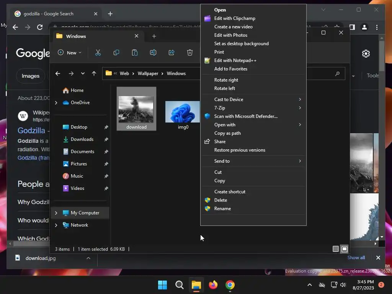392x294 pixels.
Task: Click download.jpg in Chrome downloads bar
Action: (x=41, y=258)
